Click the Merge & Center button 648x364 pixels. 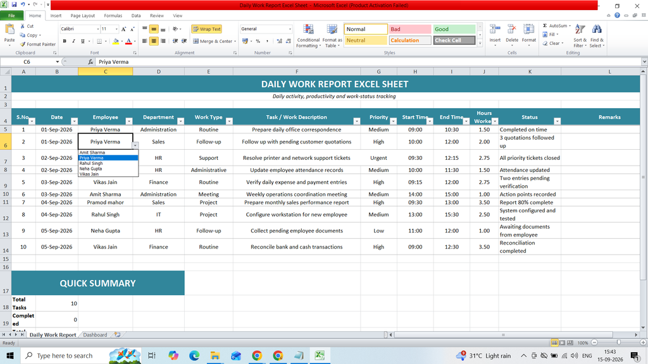tap(213, 41)
